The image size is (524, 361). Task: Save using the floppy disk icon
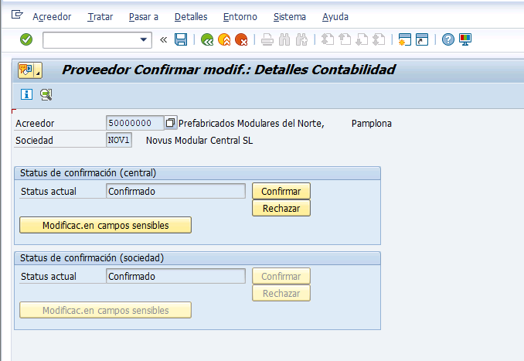(181, 39)
